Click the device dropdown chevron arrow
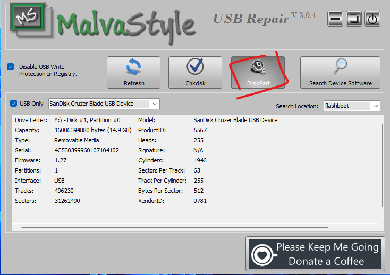Image resolution: width=390 pixels, height=275 pixels. coord(155,104)
